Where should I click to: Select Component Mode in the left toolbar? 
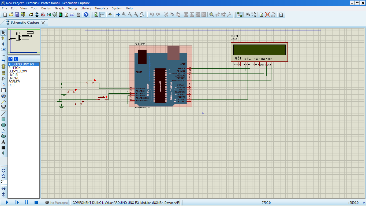[4, 39]
